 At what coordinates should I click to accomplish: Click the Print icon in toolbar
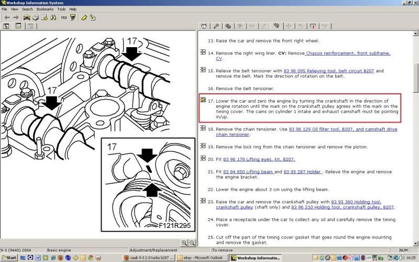point(36,17)
